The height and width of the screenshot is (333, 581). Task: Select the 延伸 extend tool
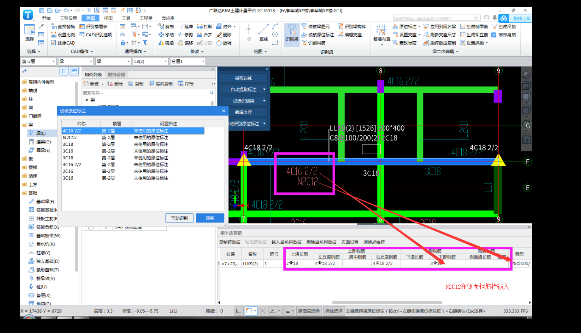pyautogui.click(x=186, y=26)
